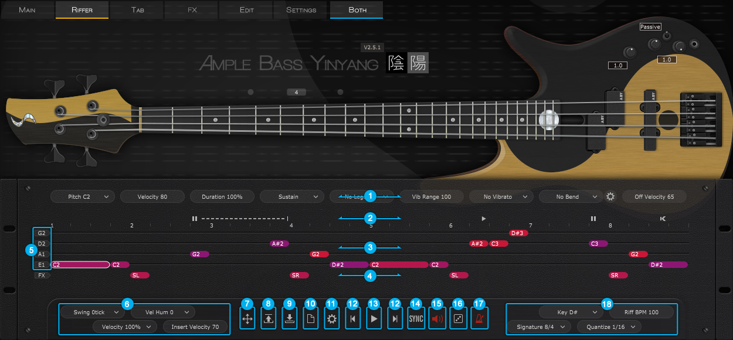733x340 pixels.
Task: Select the D#3 note on the G2 string
Action: click(x=519, y=233)
